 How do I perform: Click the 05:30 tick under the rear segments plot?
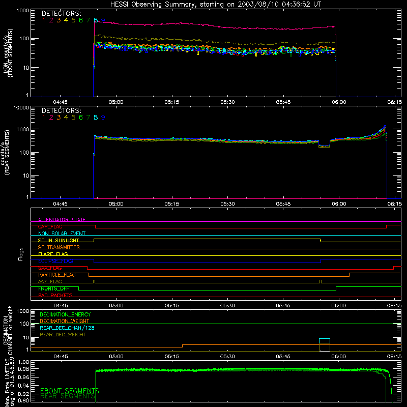(227, 204)
